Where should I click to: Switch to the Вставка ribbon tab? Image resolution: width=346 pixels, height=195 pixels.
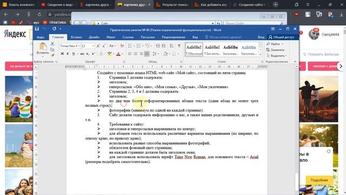(x=76, y=37)
